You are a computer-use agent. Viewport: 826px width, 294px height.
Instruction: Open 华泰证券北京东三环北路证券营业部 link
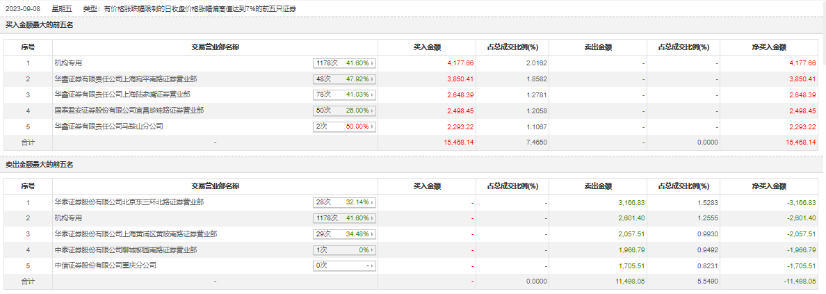[129, 202]
